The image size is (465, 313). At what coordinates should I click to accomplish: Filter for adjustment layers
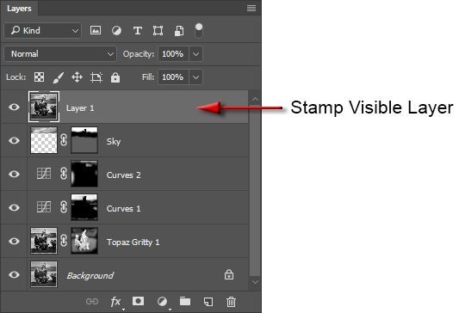point(116,30)
